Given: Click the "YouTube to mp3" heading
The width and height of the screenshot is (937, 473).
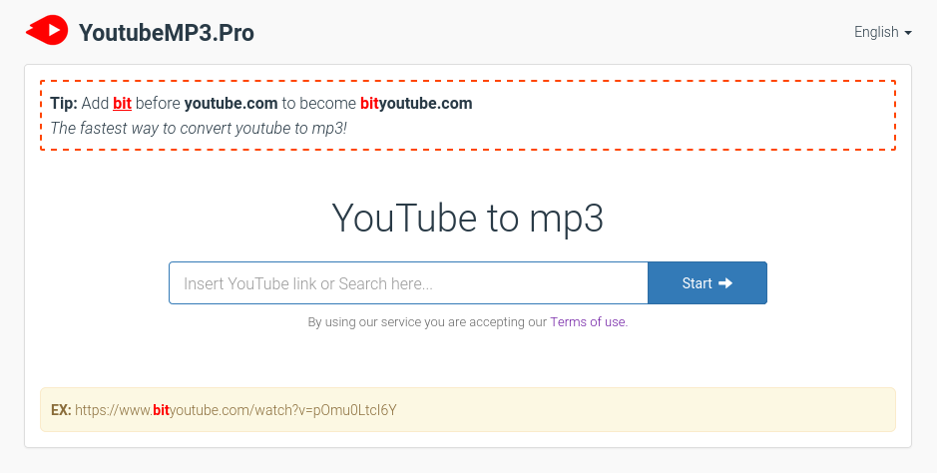Looking at the screenshot, I should tap(467, 218).
